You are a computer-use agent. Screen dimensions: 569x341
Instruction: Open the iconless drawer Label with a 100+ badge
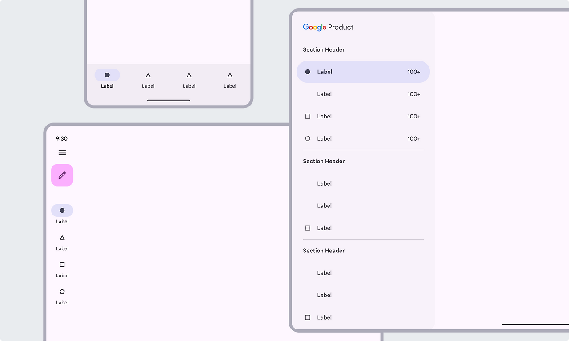pos(363,94)
